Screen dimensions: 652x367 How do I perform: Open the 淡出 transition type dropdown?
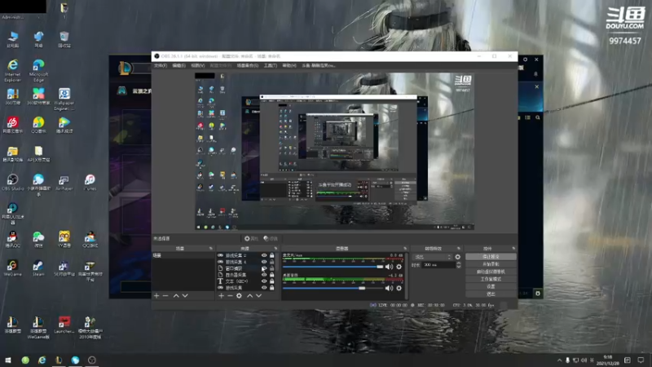point(432,257)
